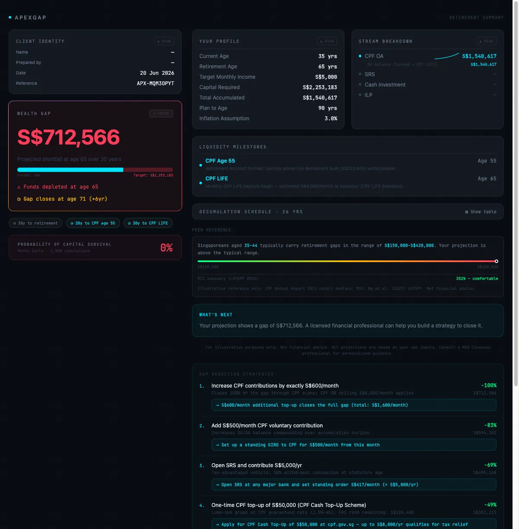The height and width of the screenshot is (529, 519).
Task: Click the CPF LIFE milestone title
Action: [x=217, y=179]
